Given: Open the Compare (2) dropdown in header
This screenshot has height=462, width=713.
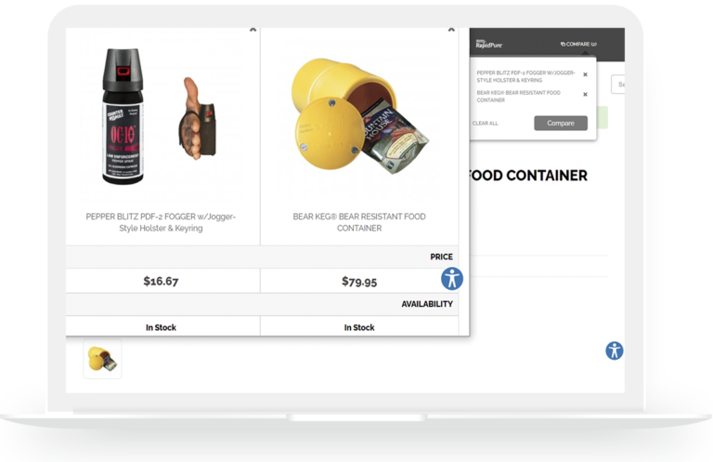Looking at the screenshot, I should [579, 44].
